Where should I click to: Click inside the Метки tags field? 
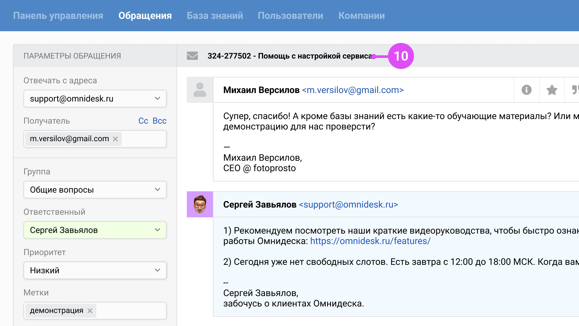tap(130, 311)
